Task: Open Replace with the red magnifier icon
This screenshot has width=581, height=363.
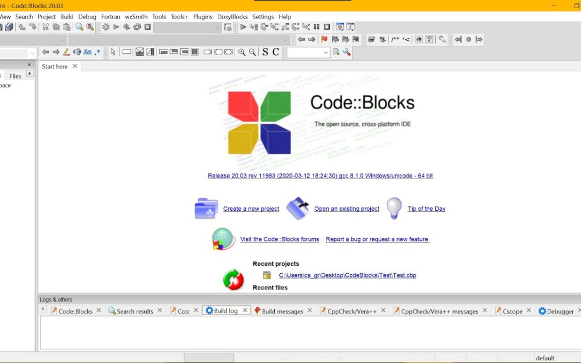Action: [x=90, y=27]
